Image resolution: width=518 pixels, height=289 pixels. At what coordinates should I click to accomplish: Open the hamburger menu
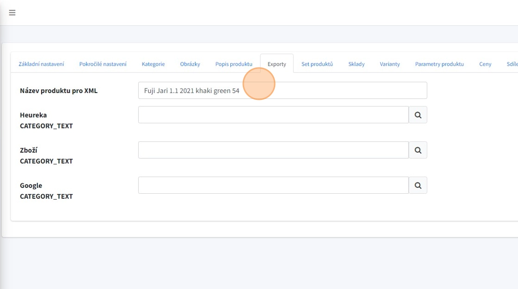tap(12, 13)
